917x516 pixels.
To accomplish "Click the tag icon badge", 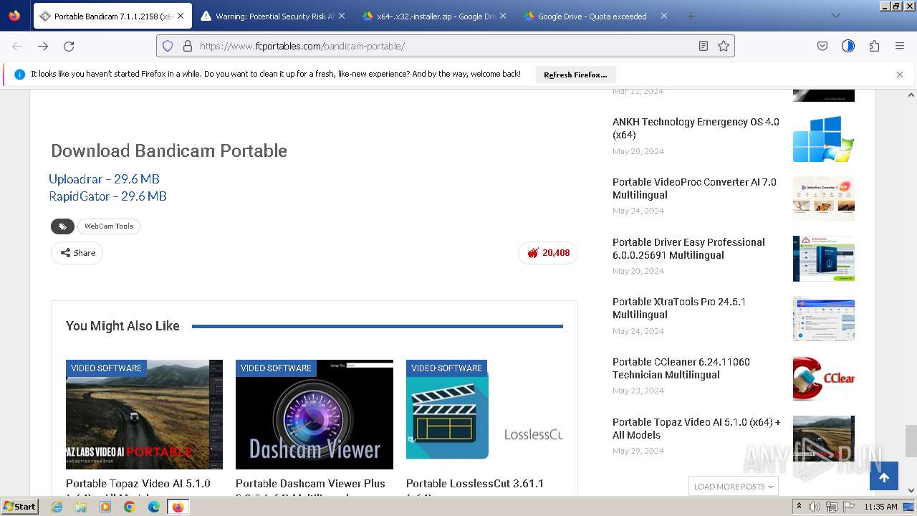I will coord(62,226).
